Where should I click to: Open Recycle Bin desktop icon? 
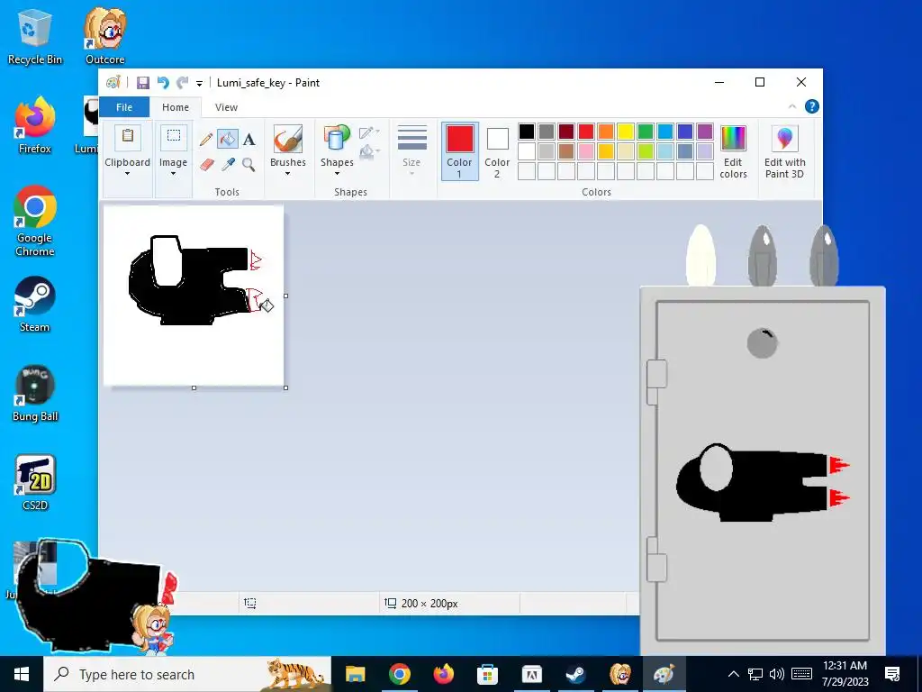[x=35, y=36]
